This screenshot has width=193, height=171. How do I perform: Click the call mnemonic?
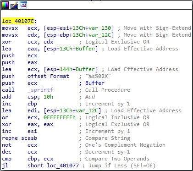coord(8,90)
